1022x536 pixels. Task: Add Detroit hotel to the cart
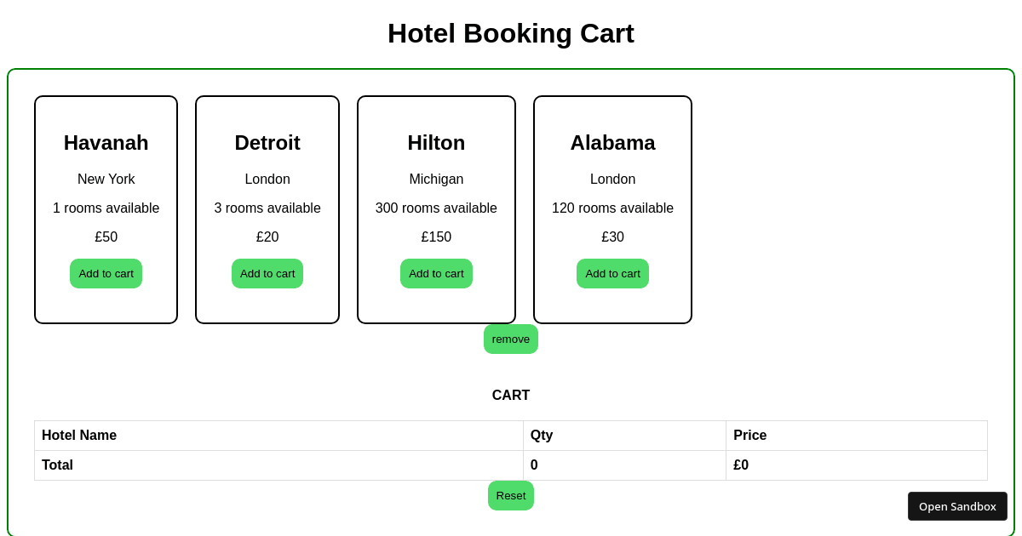tap(267, 273)
